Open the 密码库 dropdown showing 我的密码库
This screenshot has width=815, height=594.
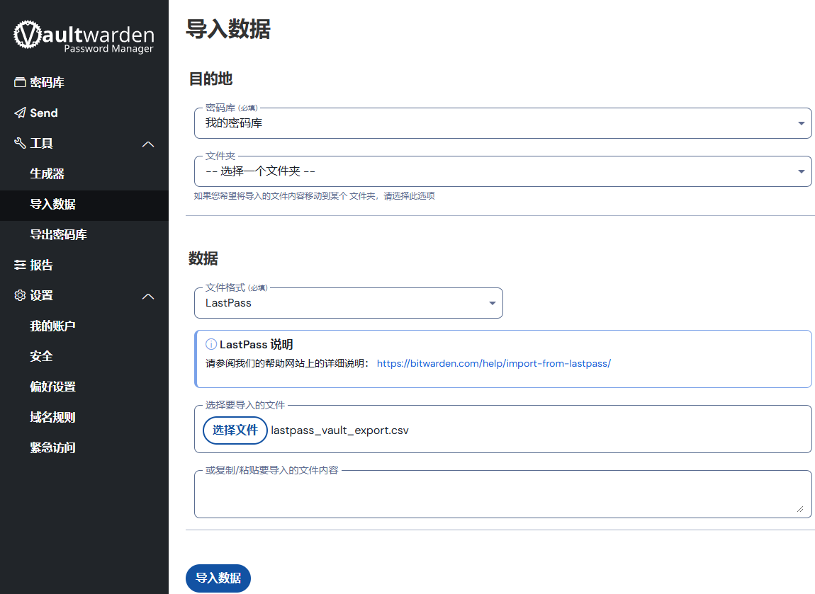502,123
